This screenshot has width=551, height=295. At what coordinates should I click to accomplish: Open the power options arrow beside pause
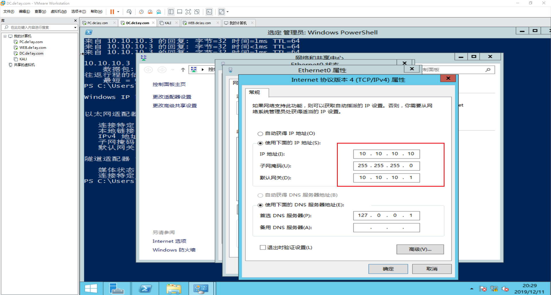(118, 12)
